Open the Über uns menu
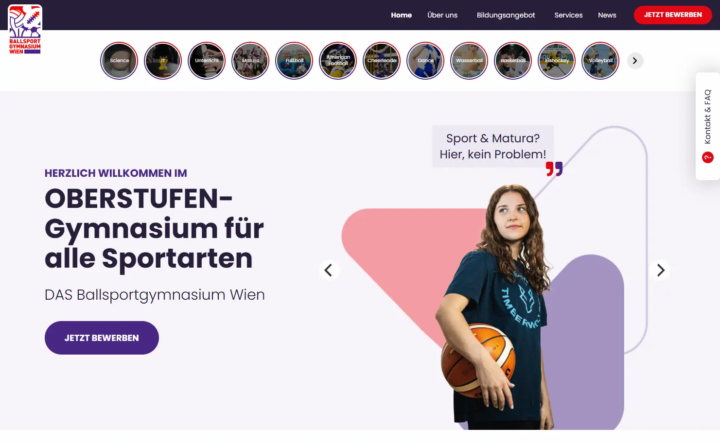The image size is (720, 442). [442, 15]
